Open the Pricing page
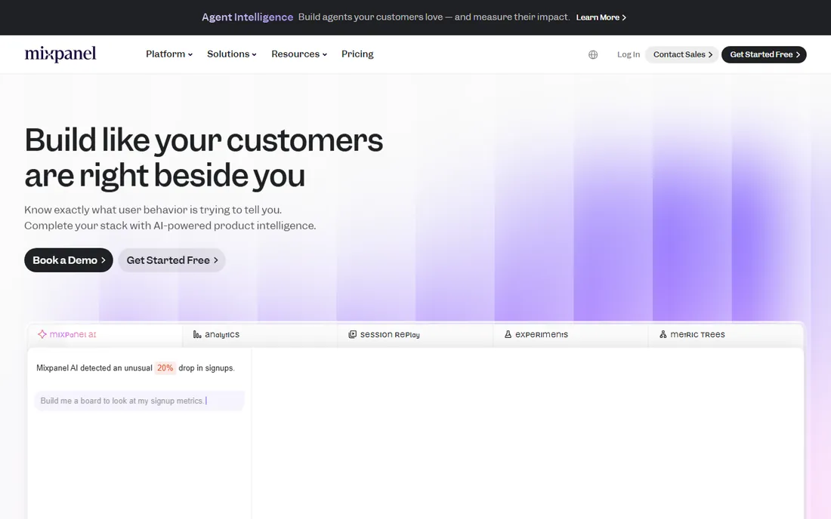The image size is (831, 519). click(x=357, y=54)
